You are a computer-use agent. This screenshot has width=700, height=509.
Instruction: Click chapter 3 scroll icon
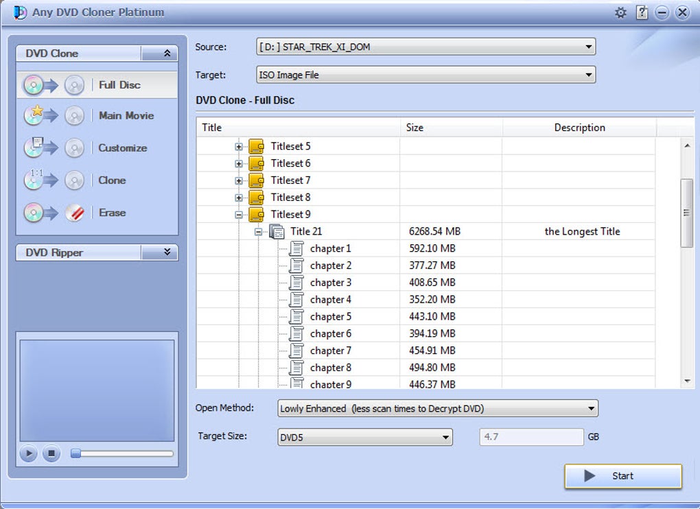pos(296,283)
